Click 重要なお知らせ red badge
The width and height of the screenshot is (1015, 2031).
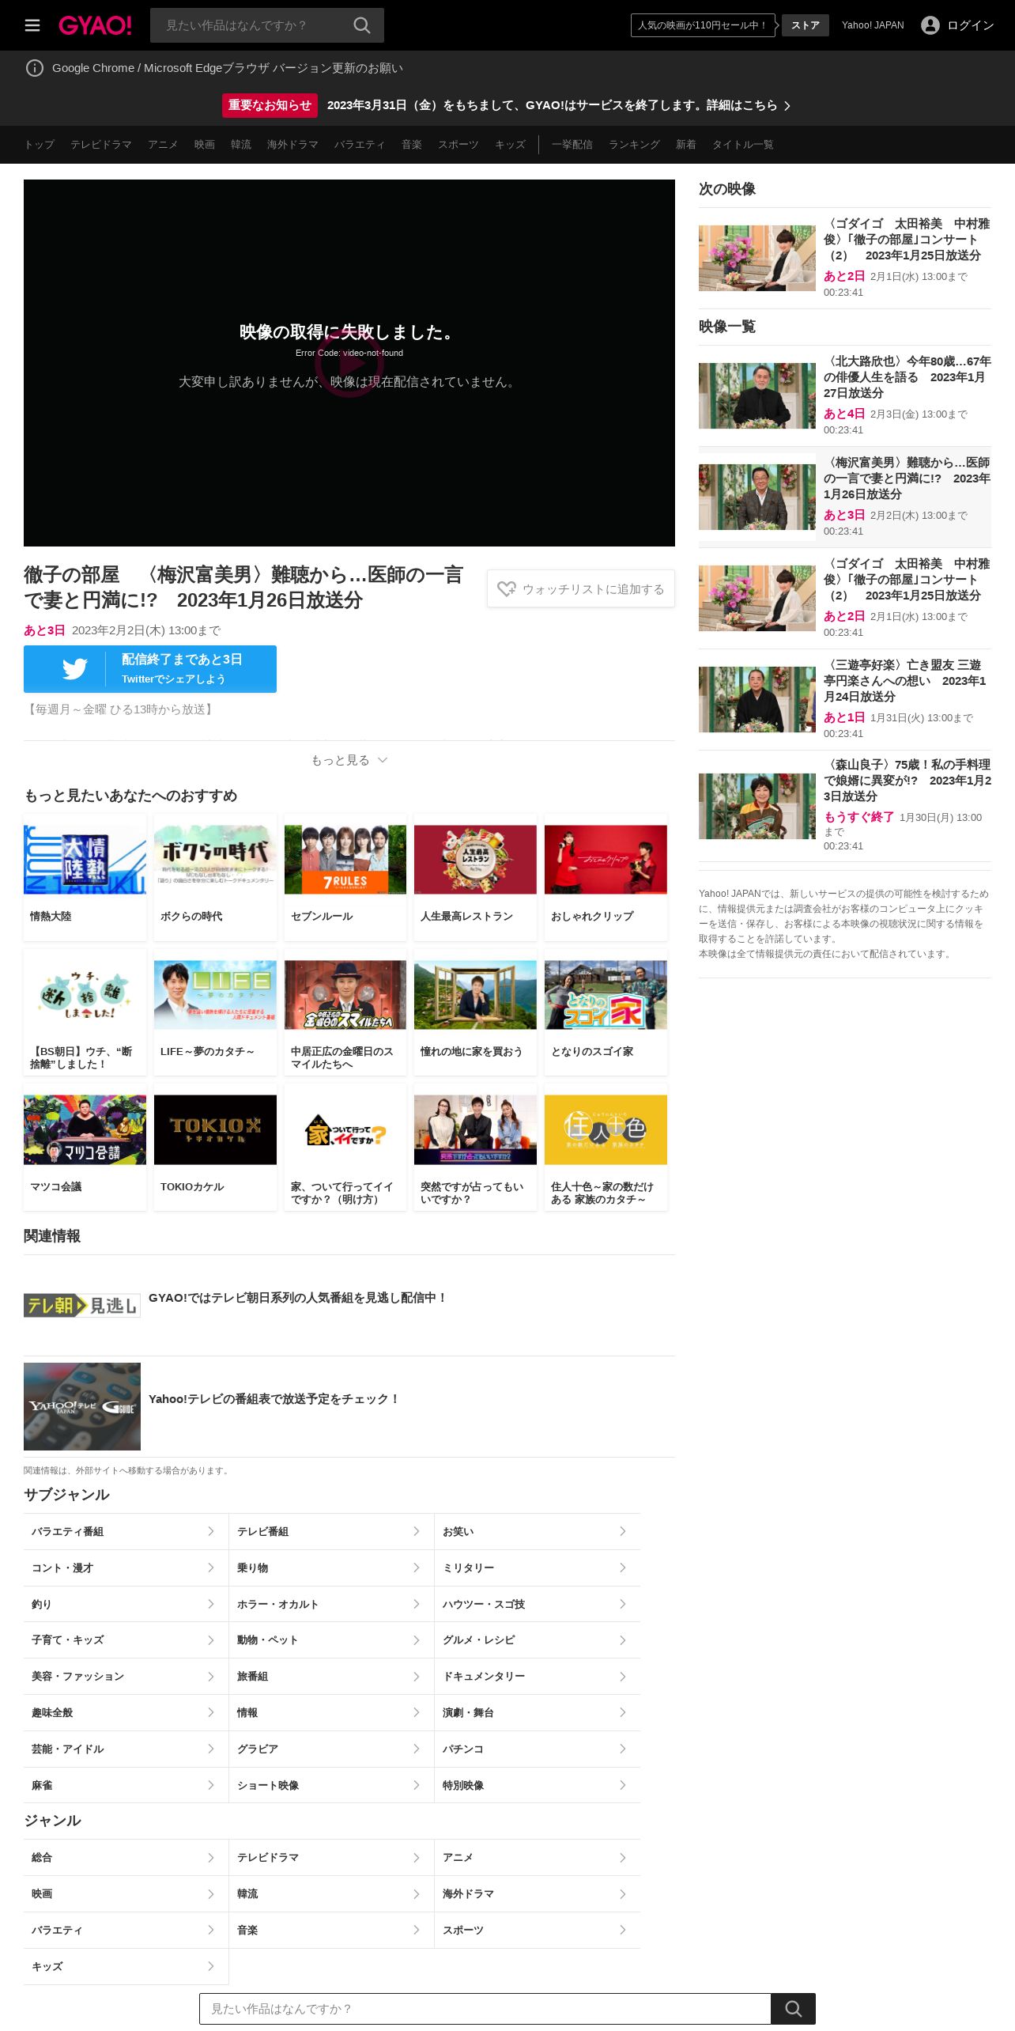click(x=270, y=105)
